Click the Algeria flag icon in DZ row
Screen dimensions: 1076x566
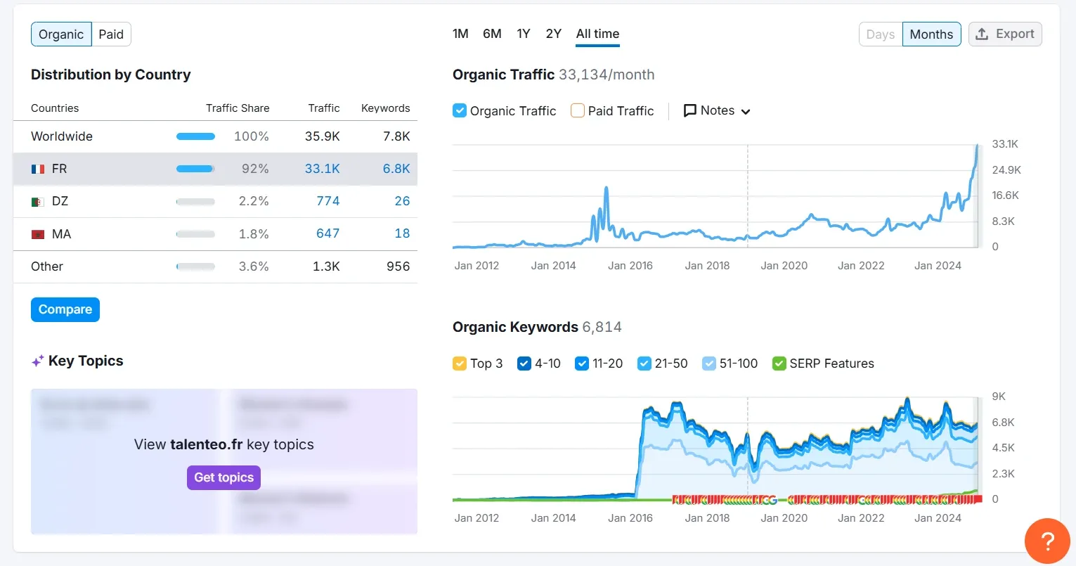tap(38, 202)
